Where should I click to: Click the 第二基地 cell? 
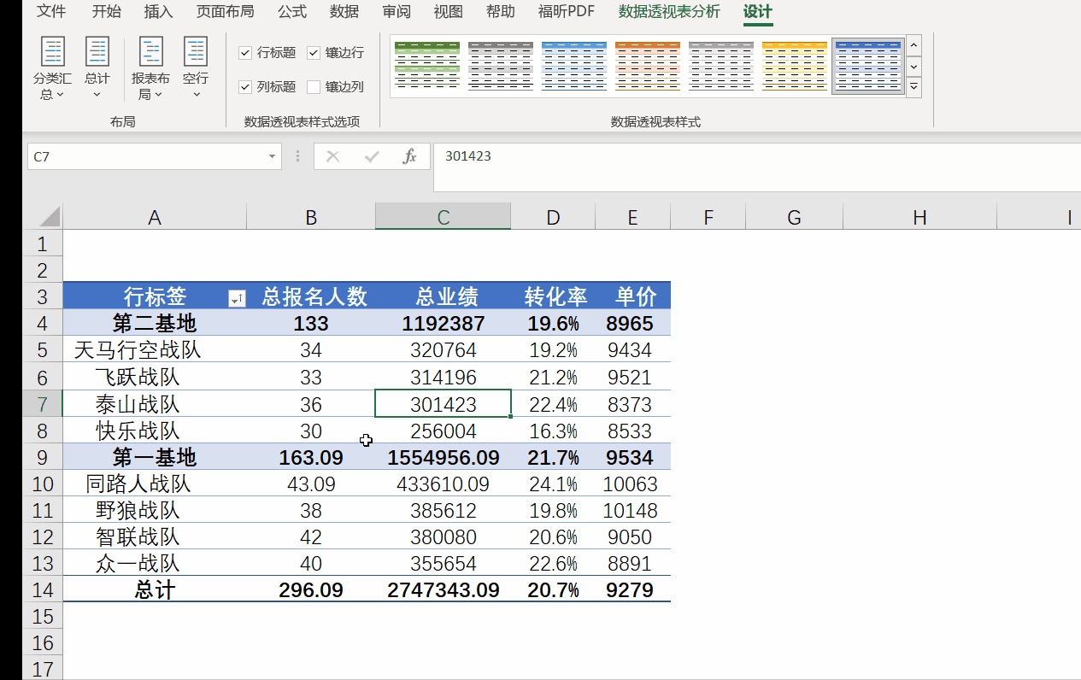155,323
